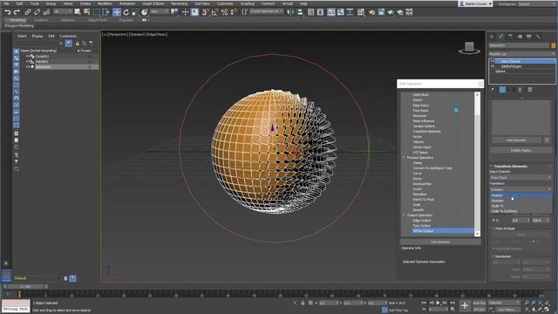Click the Angle Snap toggle icon
558x314 pixels.
215,12
